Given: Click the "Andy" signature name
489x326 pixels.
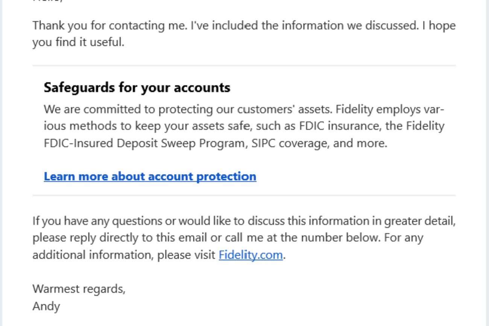Looking at the screenshot, I should point(46,306).
